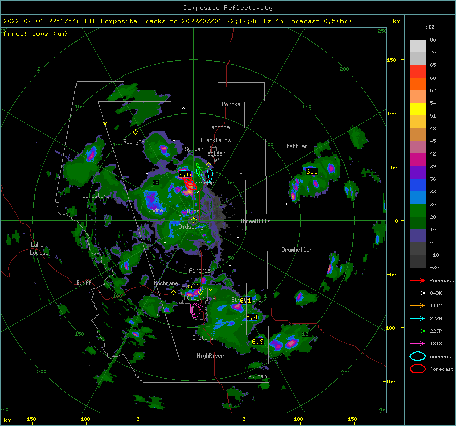456x426 pixels.
Task: Click the Airdrie label
Action: pyautogui.click(x=200, y=270)
